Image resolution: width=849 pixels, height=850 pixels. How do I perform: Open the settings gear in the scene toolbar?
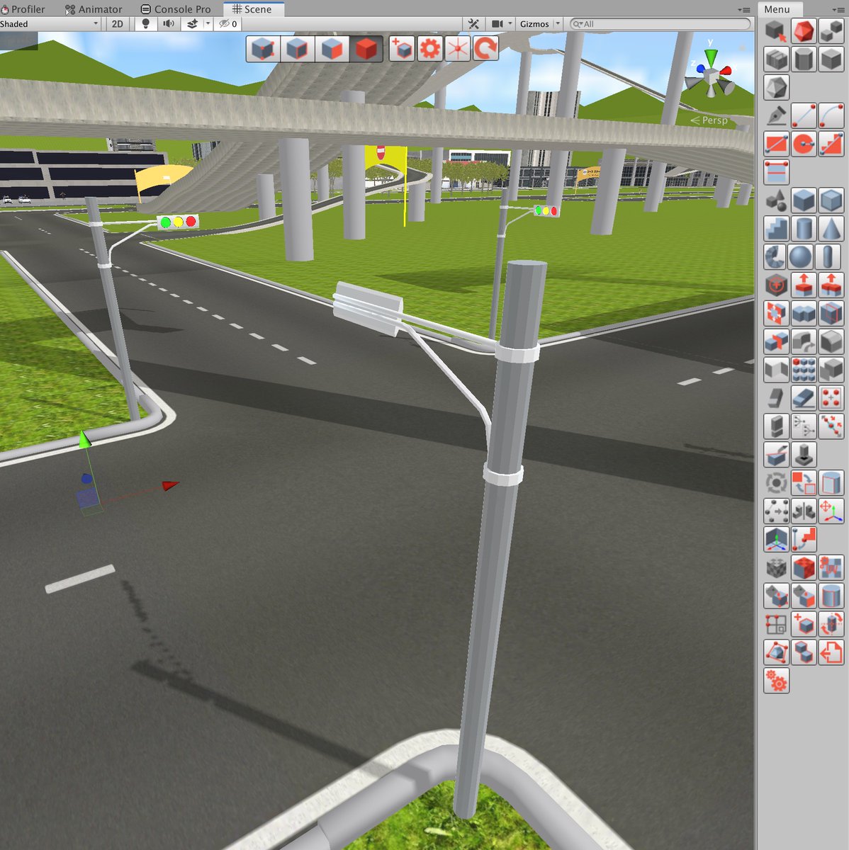(429, 48)
